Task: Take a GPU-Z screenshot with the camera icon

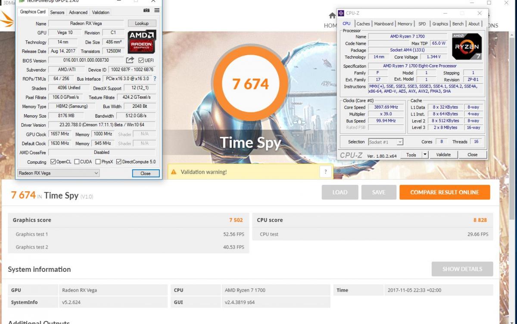Action: 146,10
